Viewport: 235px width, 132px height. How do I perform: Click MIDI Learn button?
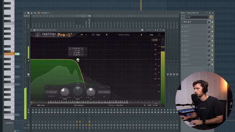(41, 105)
